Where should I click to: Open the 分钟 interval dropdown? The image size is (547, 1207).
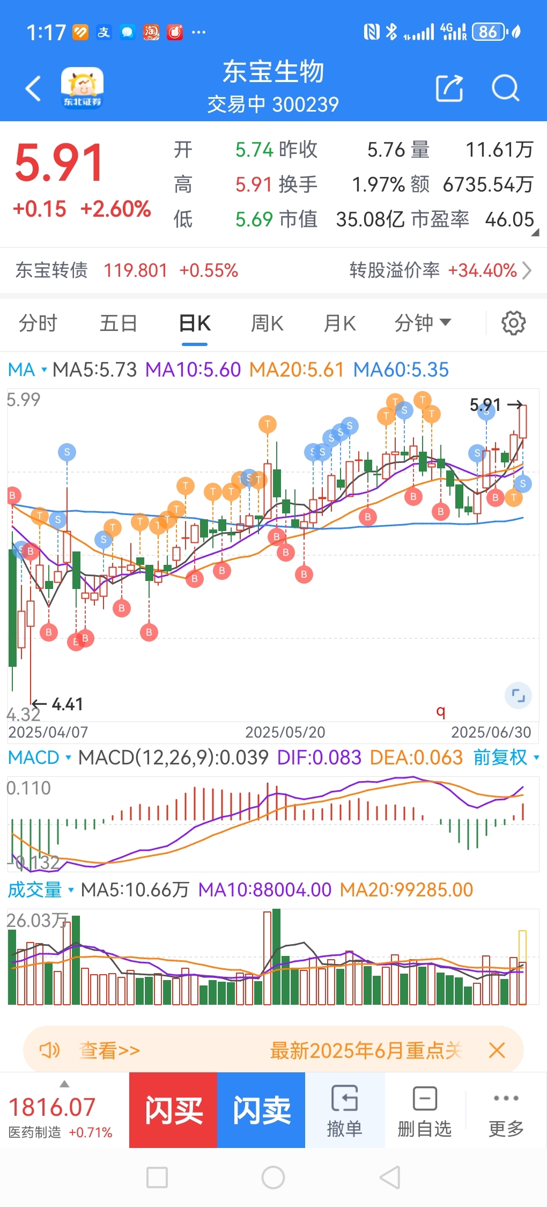pos(423,323)
